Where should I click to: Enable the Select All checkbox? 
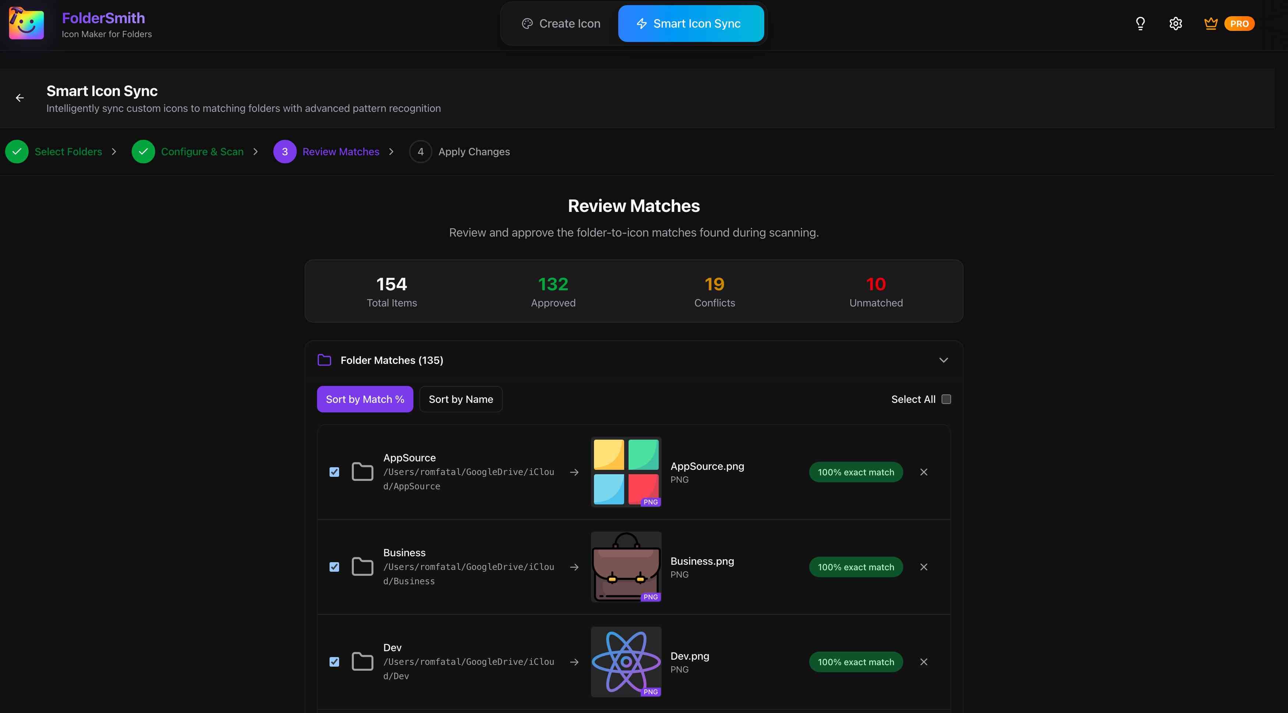[946, 399]
